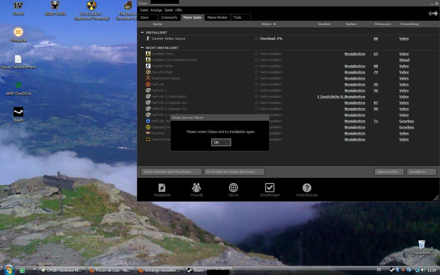This screenshot has width=440, height=275.
Task: Show hidden taskbar quick launch chevron
Action: tap(34, 269)
